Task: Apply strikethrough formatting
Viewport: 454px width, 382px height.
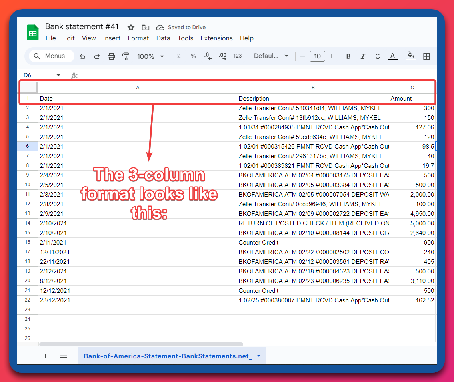Action: (378, 56)
